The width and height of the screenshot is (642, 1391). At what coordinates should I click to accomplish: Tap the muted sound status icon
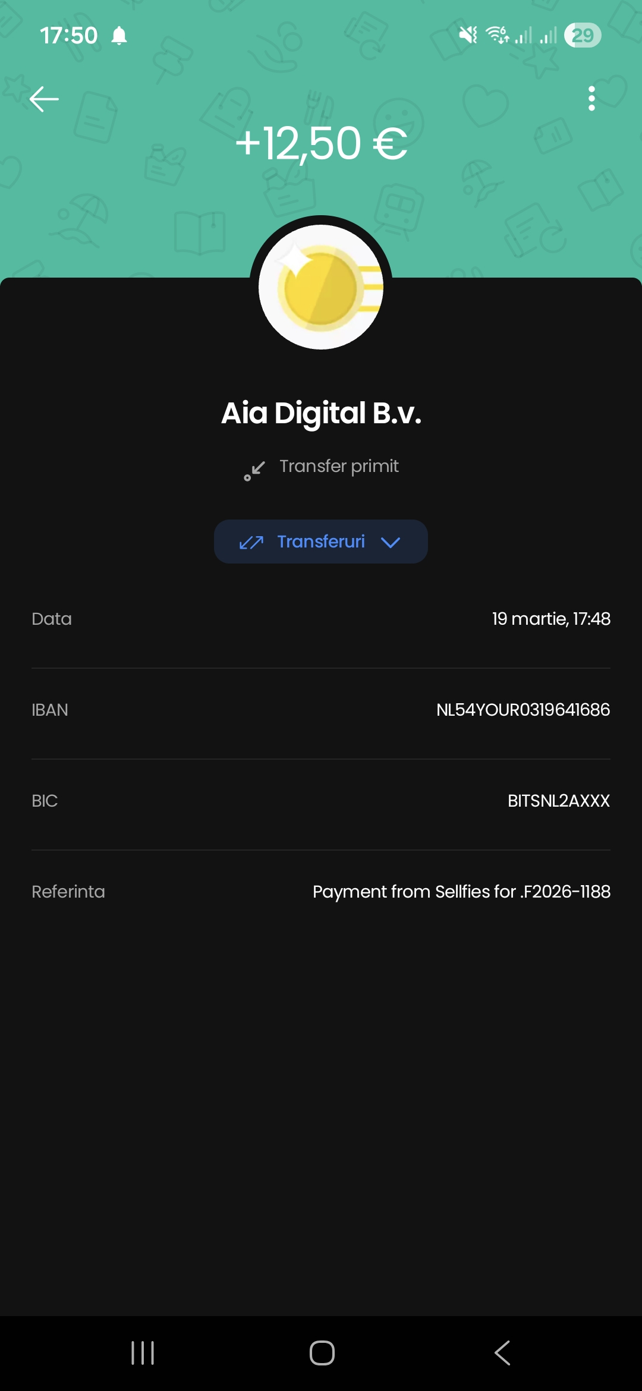(x=468, y=36)
